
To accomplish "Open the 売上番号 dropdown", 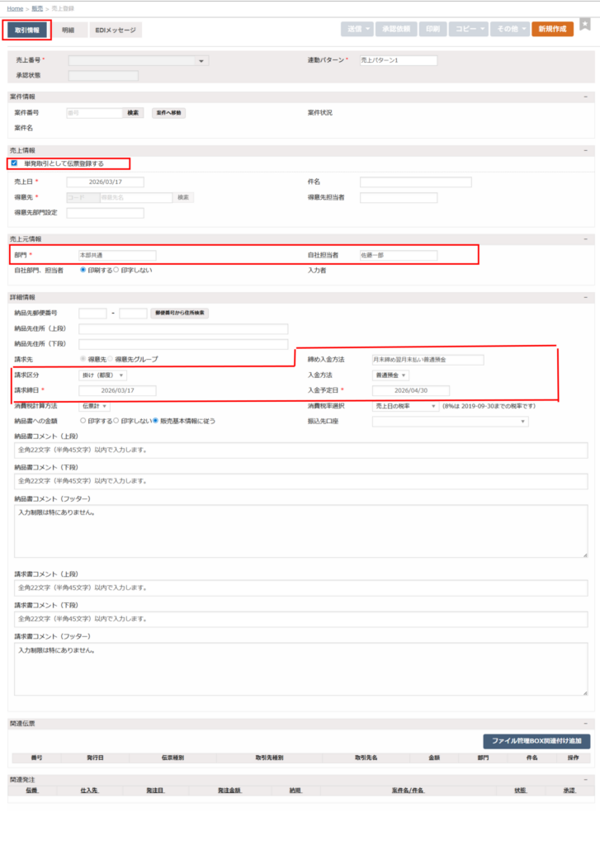I will pyautogui.click(x=203, y=61).
